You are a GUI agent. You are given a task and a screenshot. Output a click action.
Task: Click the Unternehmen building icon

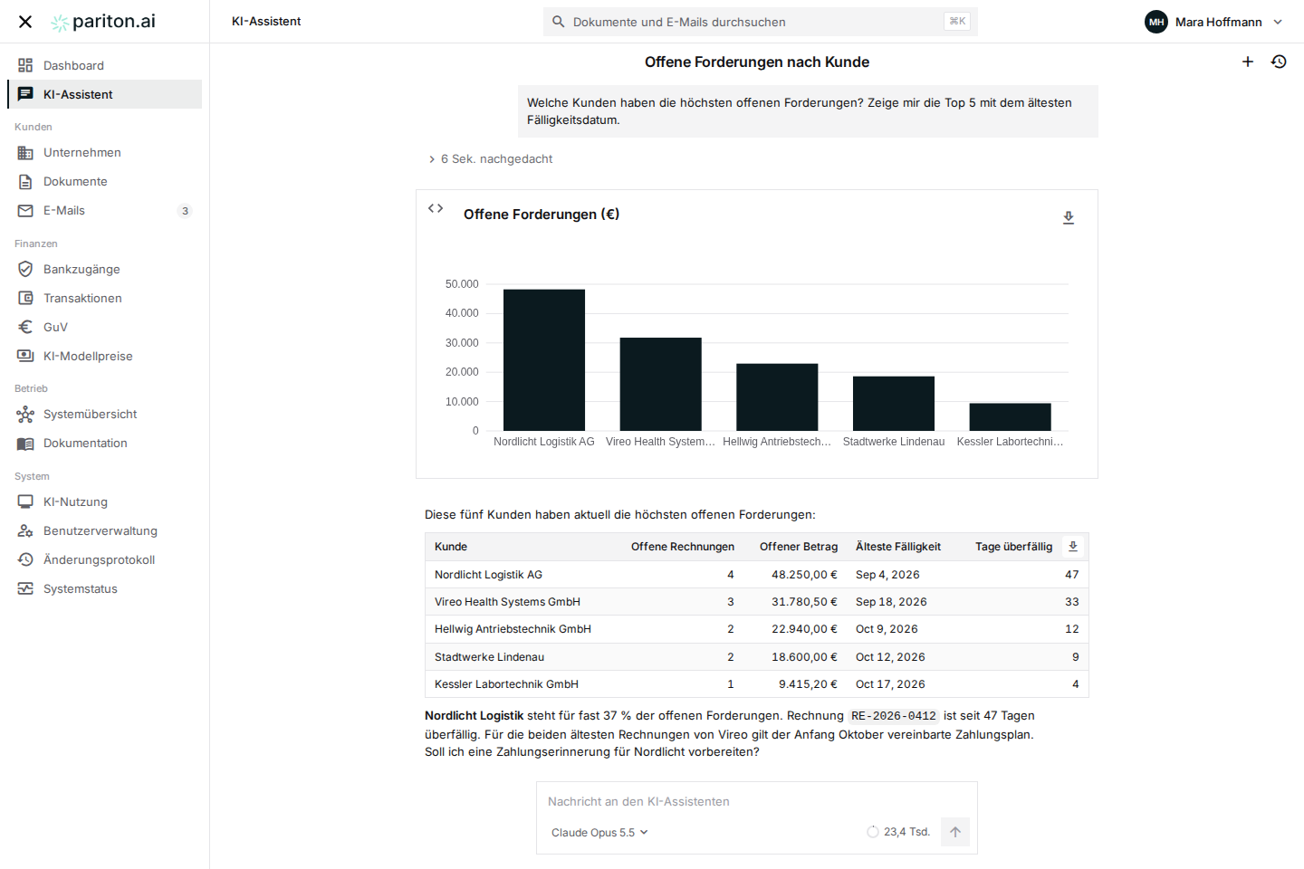pyautogui.click(x=25, y=152)
